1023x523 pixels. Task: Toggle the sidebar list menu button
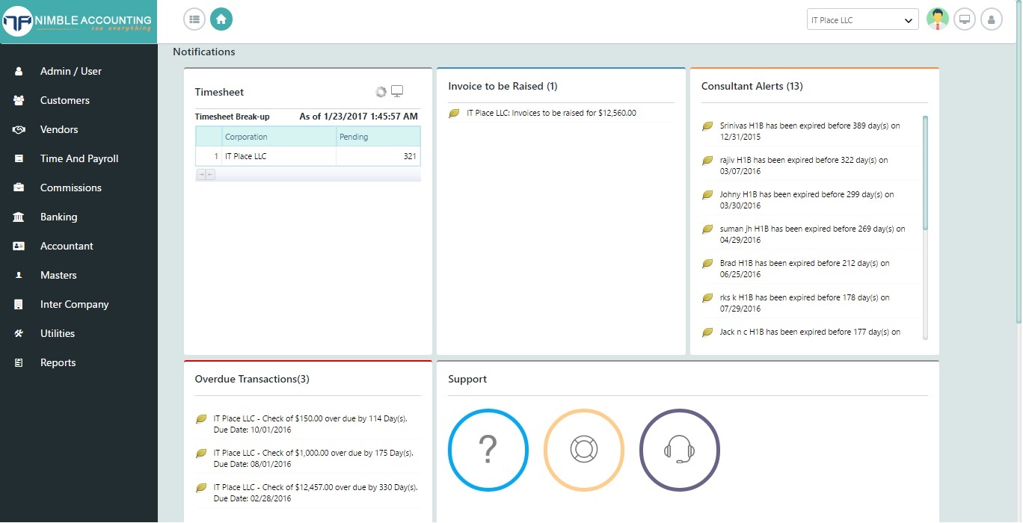(194, 19)
